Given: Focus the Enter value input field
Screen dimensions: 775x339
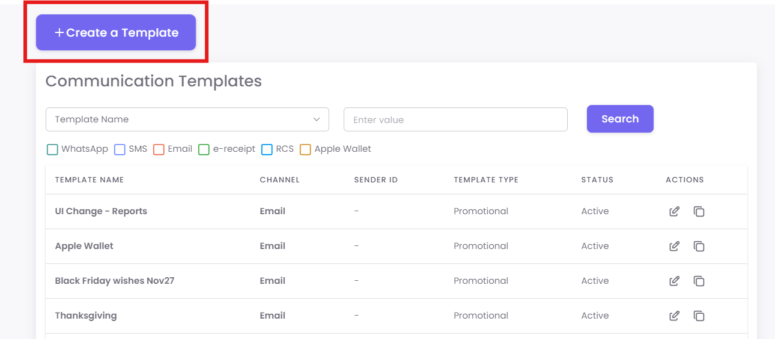Looking at the screenshot, I should 455,119.
